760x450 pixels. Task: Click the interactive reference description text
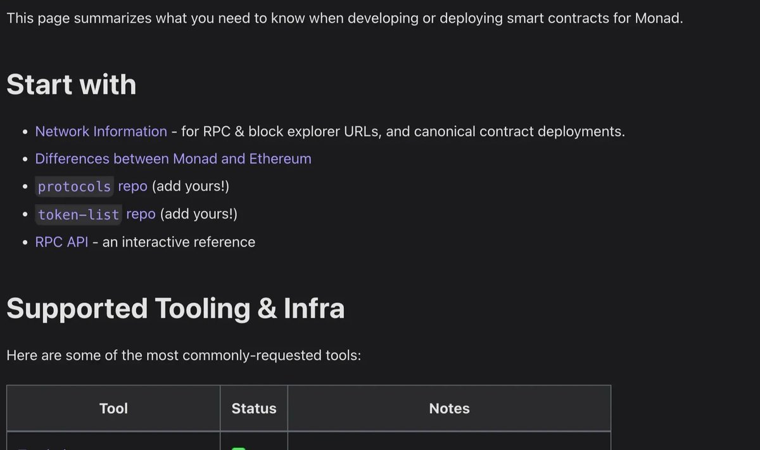179,242
